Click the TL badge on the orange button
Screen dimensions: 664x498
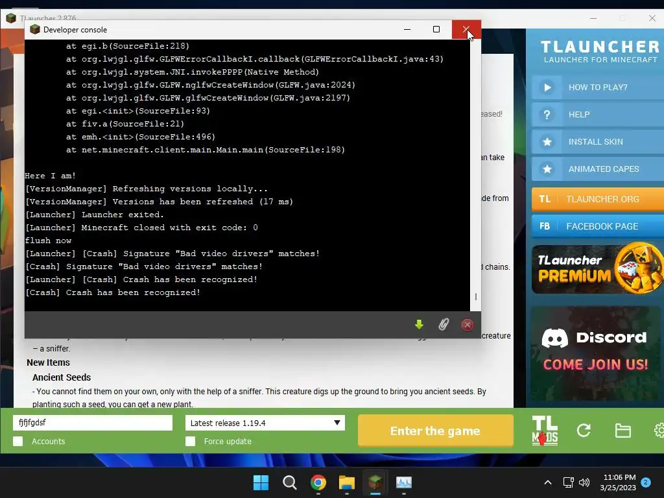545,199
